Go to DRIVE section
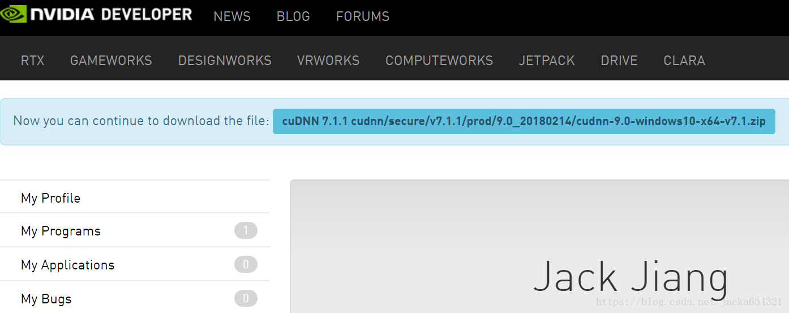789x313 pixels. point(619,61)
